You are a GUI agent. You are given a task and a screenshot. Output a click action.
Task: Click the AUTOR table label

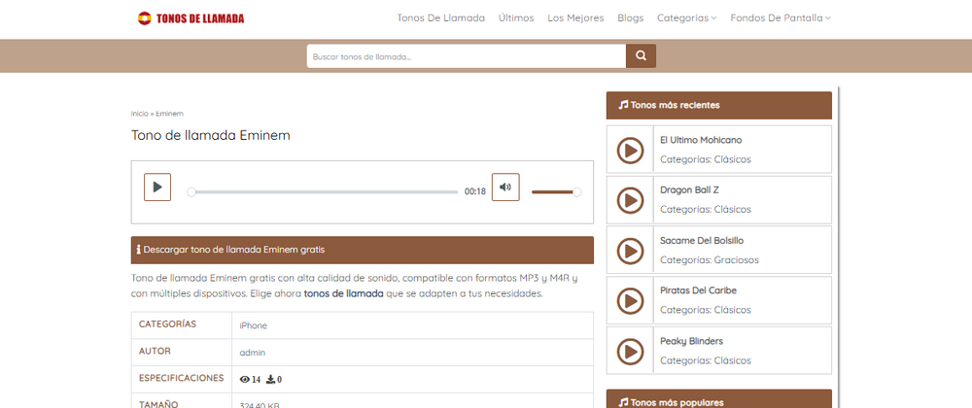155,351
